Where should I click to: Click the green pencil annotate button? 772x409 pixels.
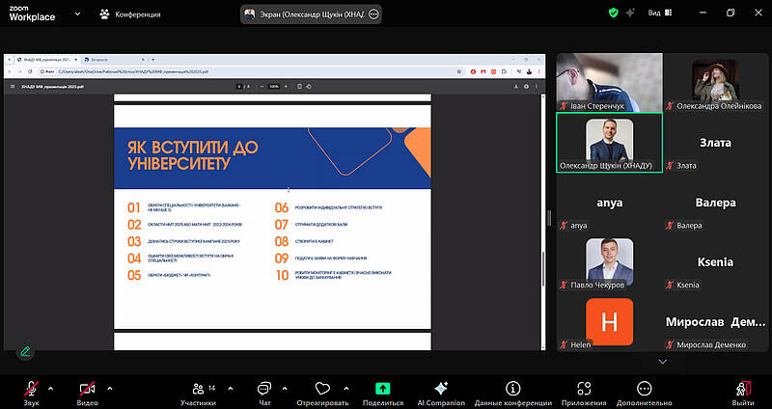tap(25, 351)
